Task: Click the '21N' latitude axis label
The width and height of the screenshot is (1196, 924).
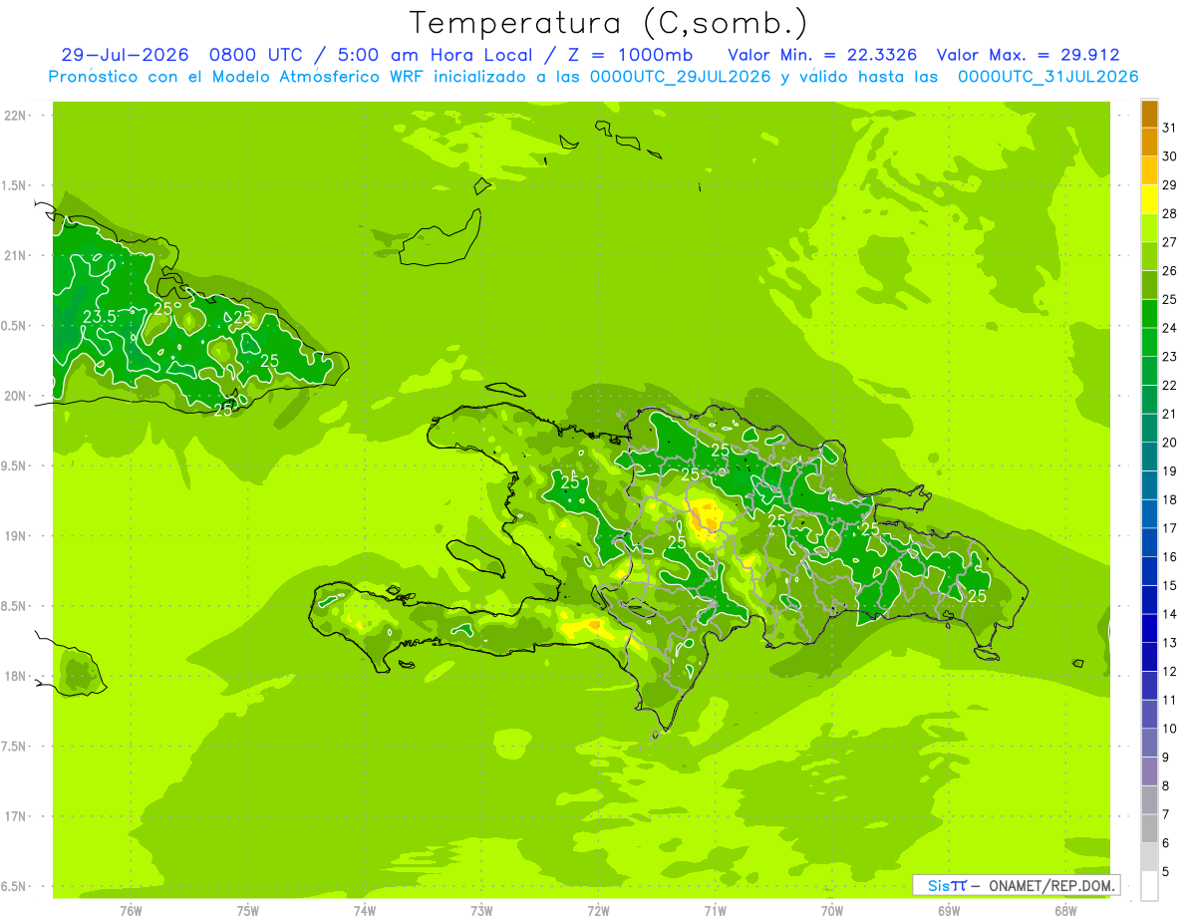Action: pyautogui.click(x=14, y=255)
